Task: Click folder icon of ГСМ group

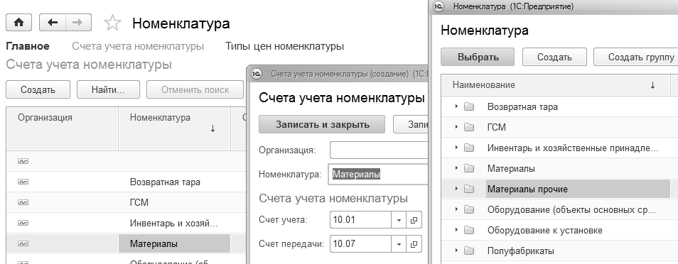Action: pos(469,127)
